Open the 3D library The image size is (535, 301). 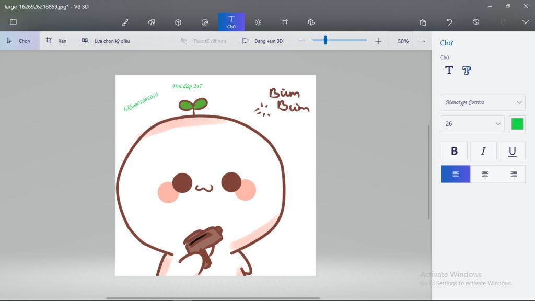[311, 22]
